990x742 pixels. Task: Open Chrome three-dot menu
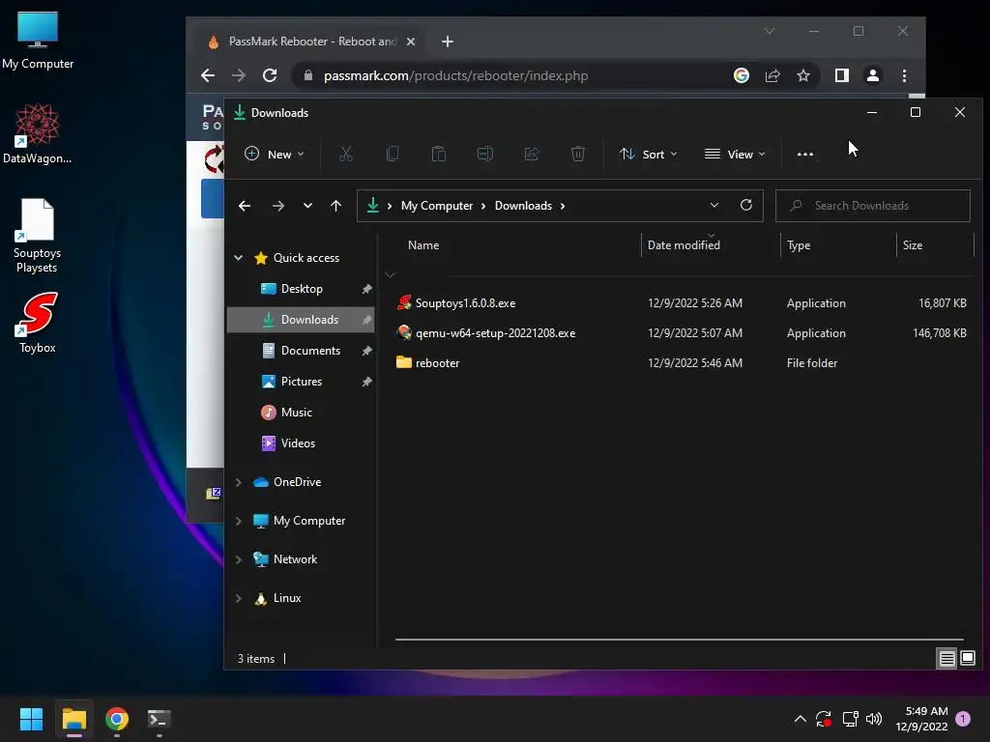904,75
